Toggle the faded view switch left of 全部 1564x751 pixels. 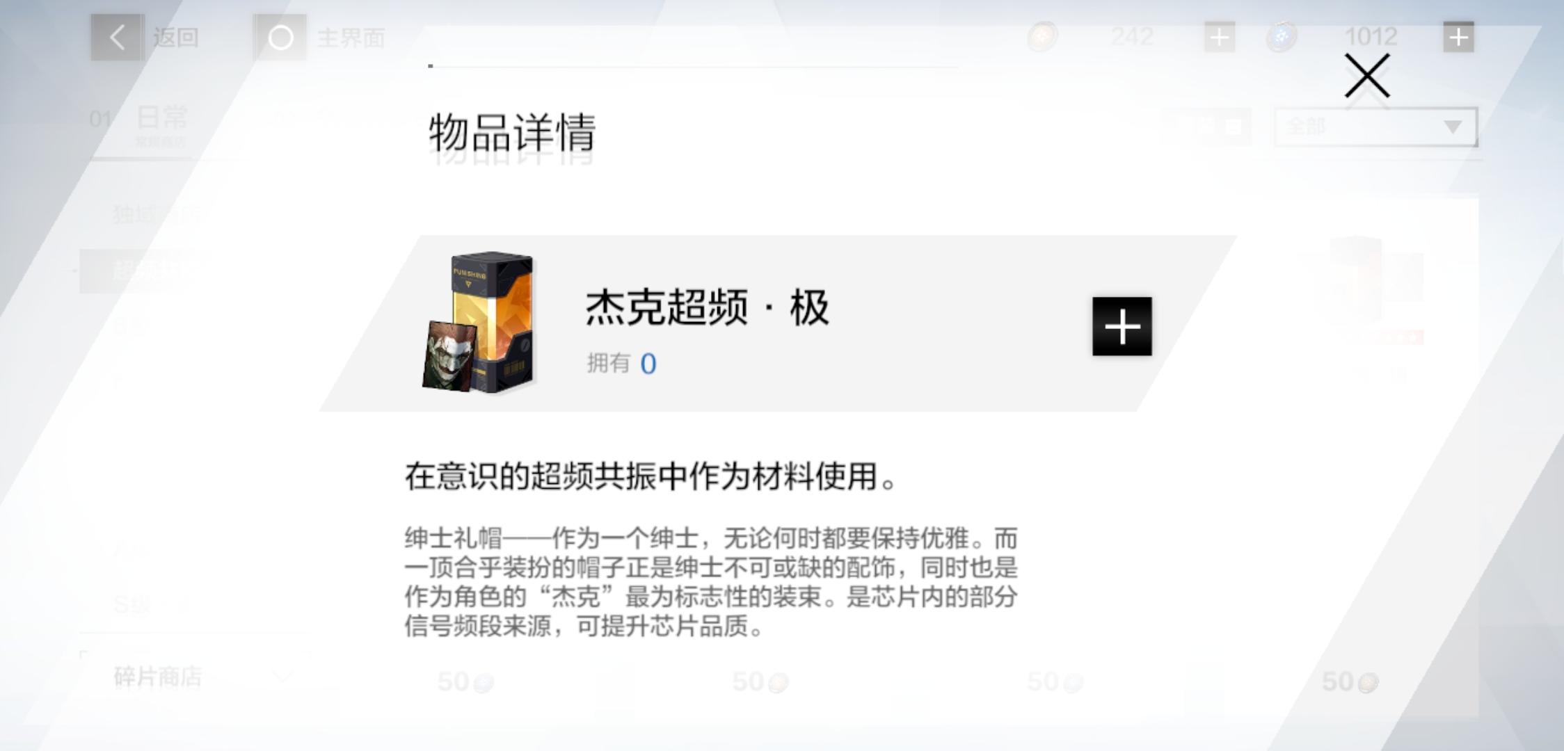click(x=1207, y=127)
